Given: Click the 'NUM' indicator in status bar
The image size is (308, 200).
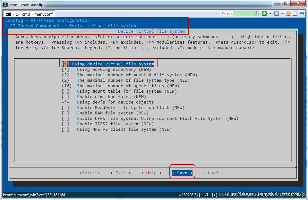Looking at the screenshot, I should [223, 195].
